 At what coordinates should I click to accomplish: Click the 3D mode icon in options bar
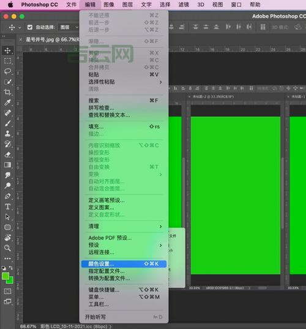(x=297, y=27)
